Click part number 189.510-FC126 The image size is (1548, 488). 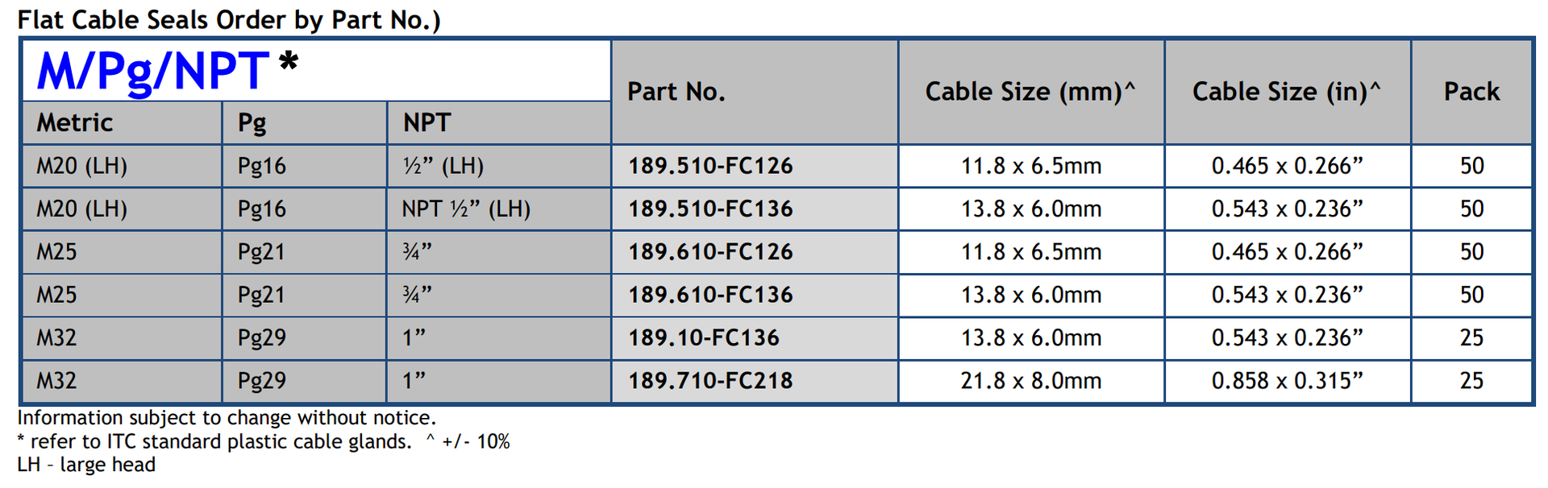[x=710, y=166]
